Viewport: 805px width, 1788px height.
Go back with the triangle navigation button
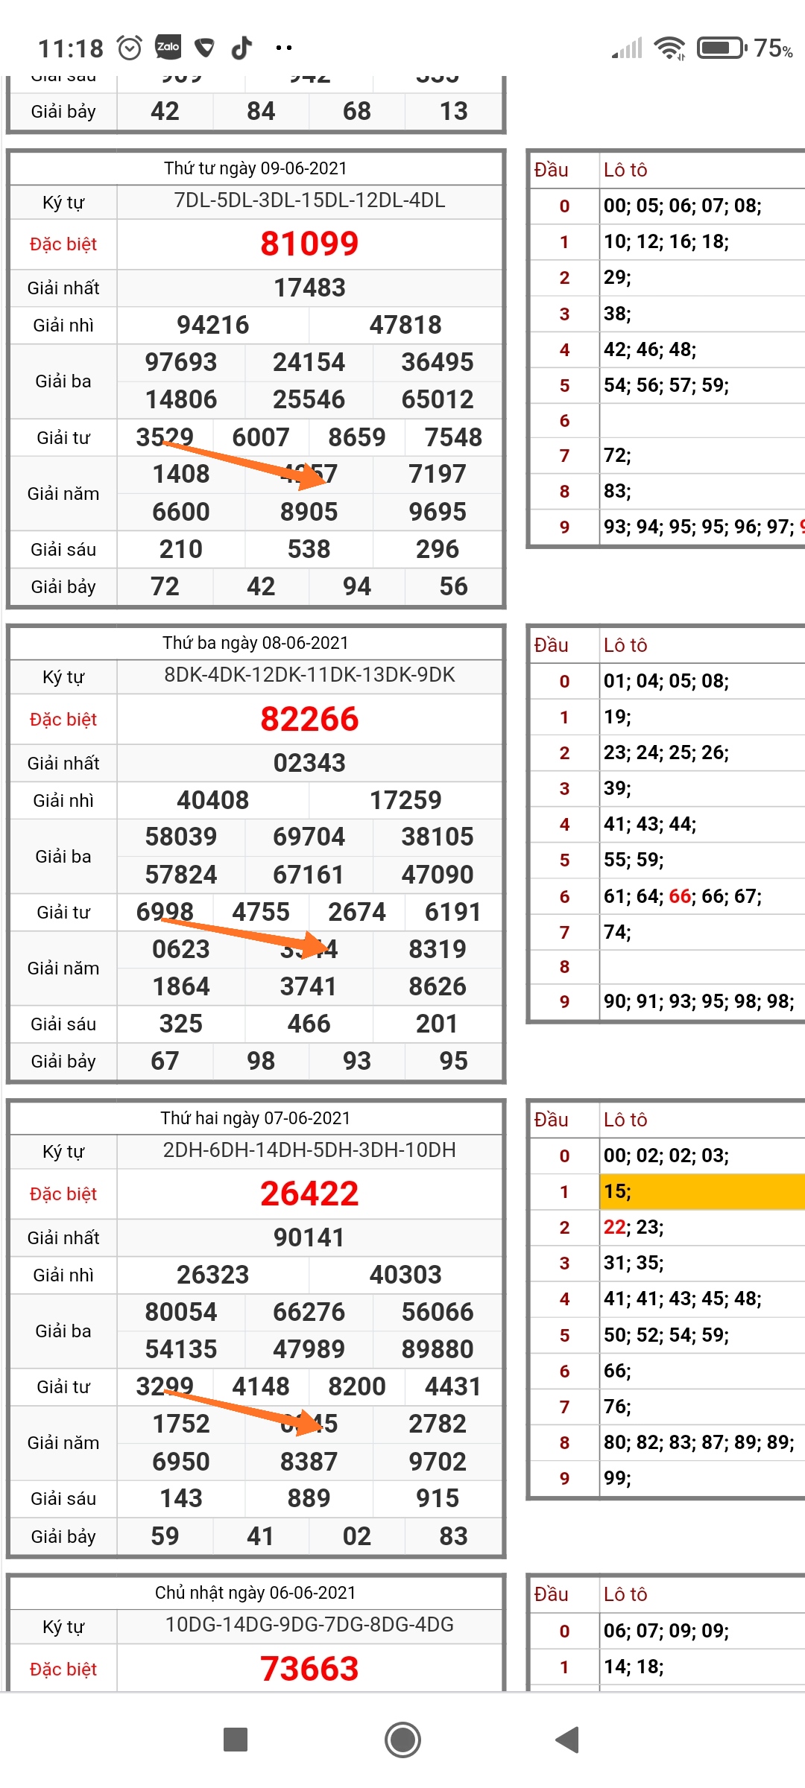tap(568, 1740)
